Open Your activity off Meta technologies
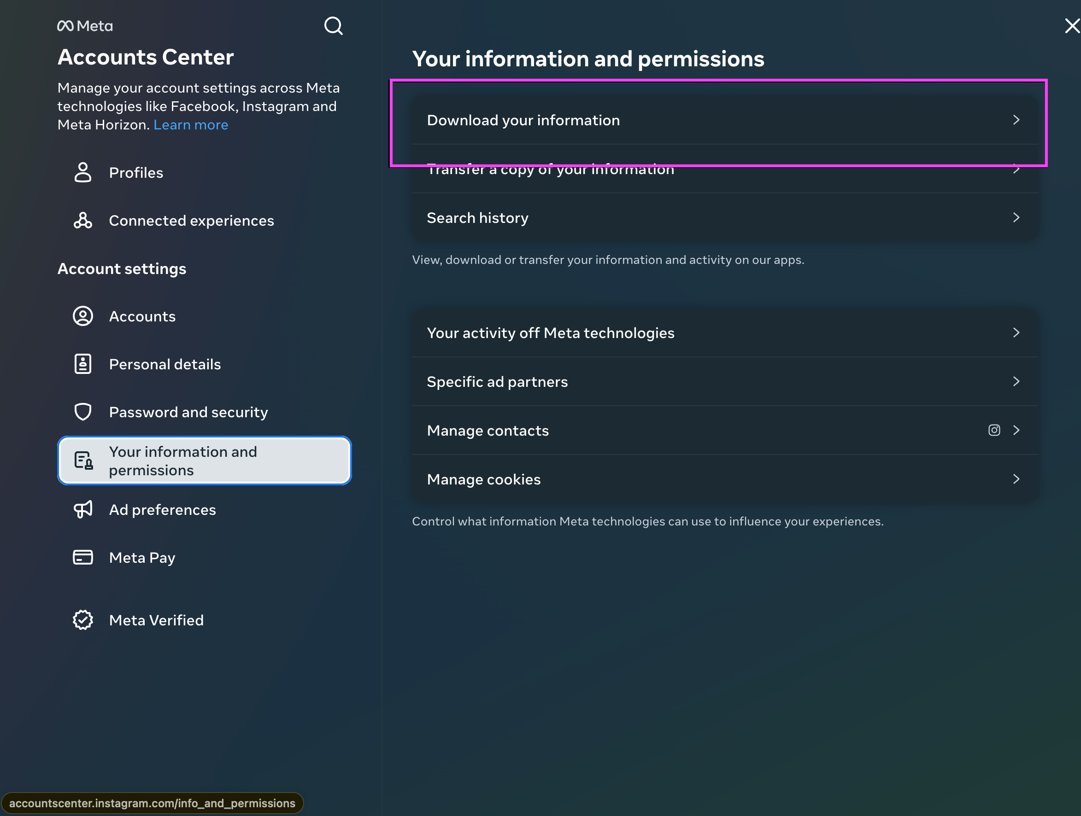The width and height of the screenshot is (1081, 816). tap(725, 332)
